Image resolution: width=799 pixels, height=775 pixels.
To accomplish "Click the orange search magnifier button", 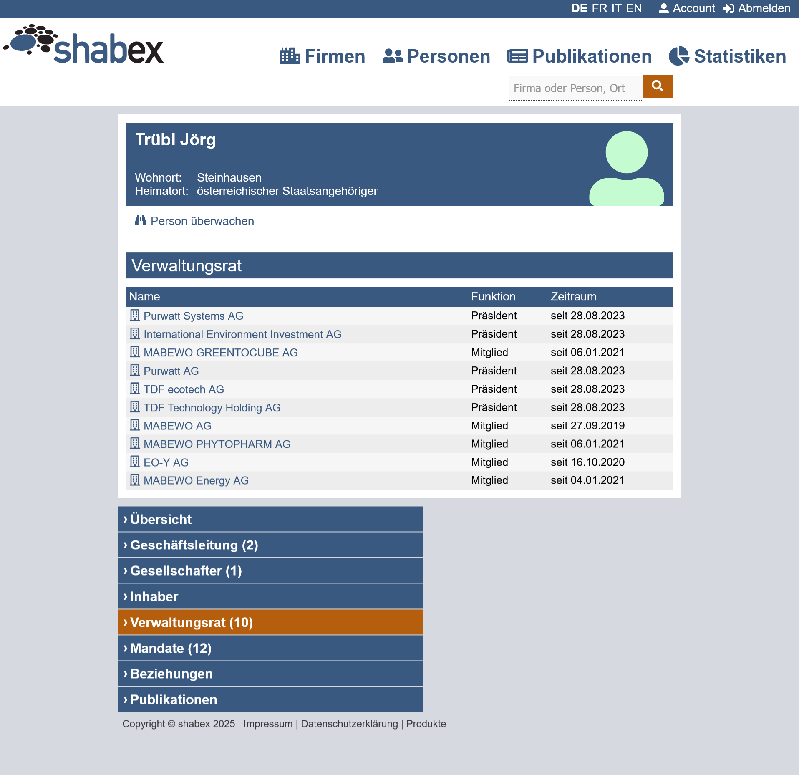I will coord(657,86).
